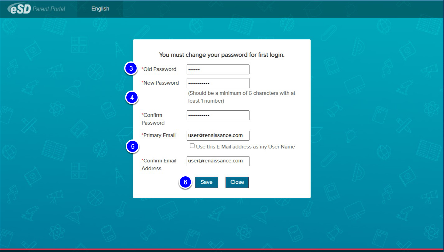Viewport: 444px width, 252px height.
Task: Focus the Primary Email text box
Action: click(218, 135)
